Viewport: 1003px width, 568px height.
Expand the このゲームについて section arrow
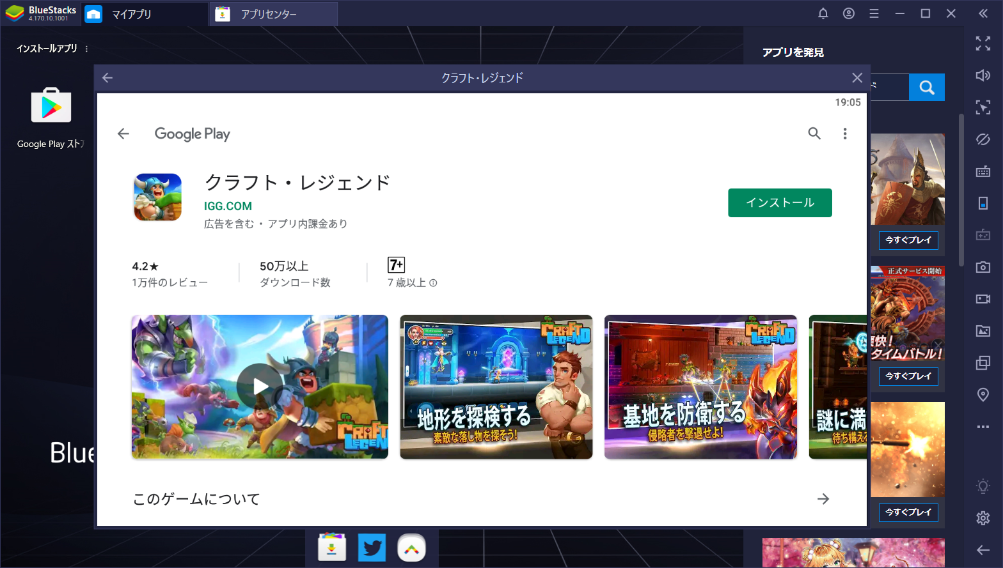pyautogui.click(x=823, y=499)
